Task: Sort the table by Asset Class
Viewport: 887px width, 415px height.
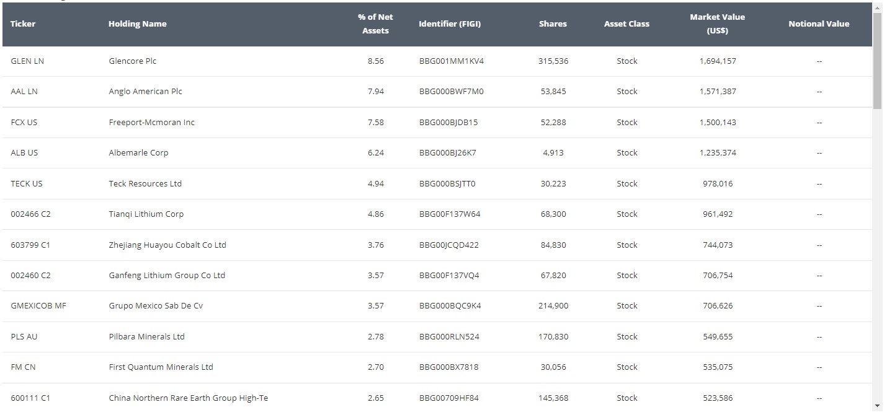Action: (626, 24)
